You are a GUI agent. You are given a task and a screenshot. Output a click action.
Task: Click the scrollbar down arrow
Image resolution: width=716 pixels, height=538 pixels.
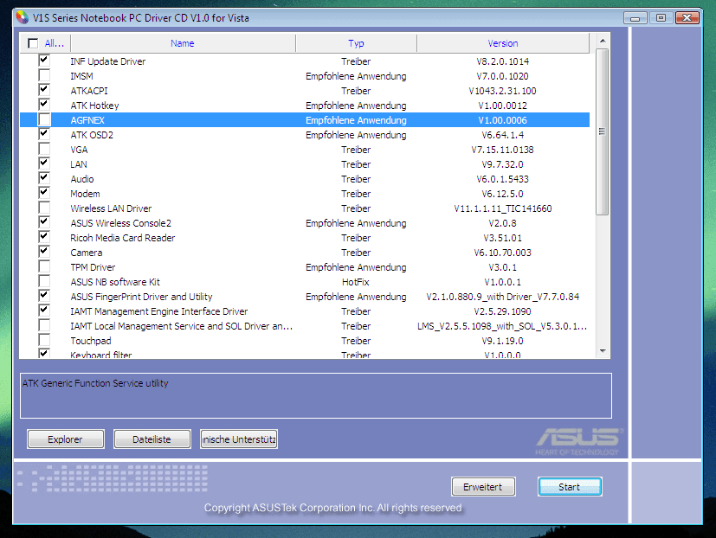[x=603, y=351]
